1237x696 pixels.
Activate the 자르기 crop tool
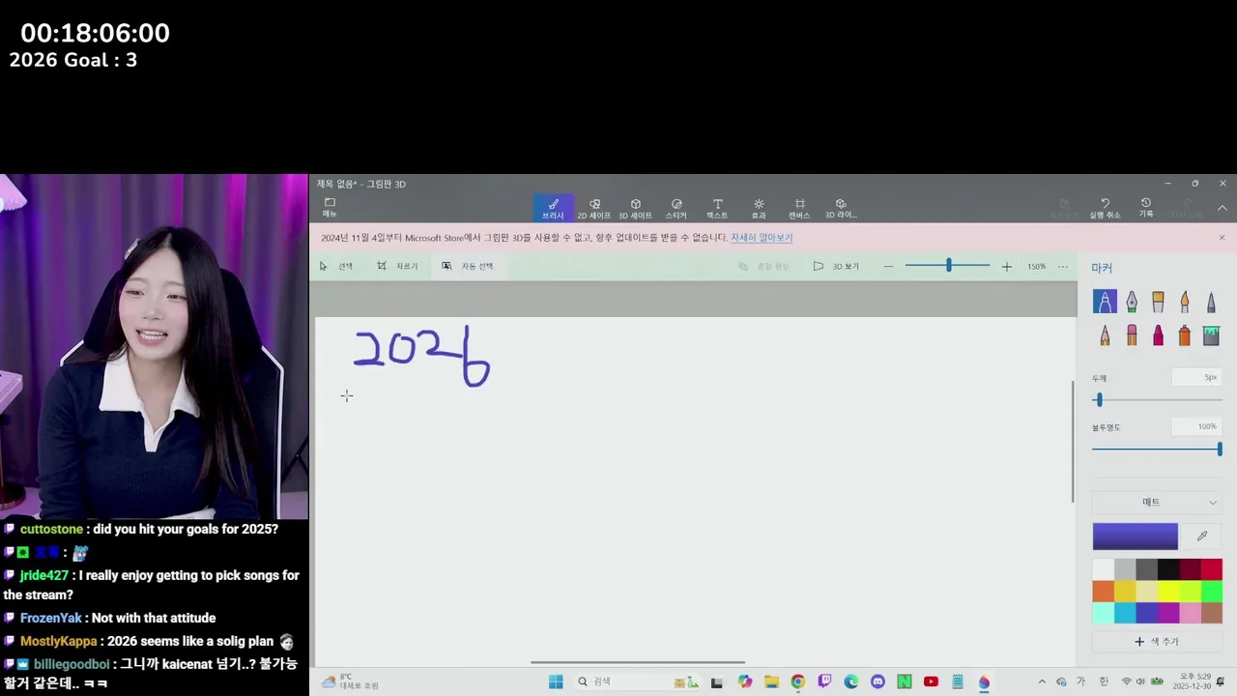click(x=397, y=266)
